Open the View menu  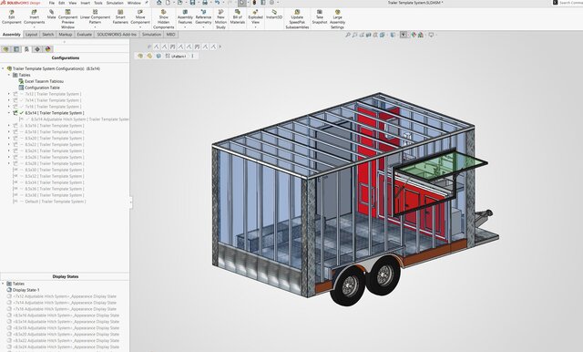coord(73,3)
